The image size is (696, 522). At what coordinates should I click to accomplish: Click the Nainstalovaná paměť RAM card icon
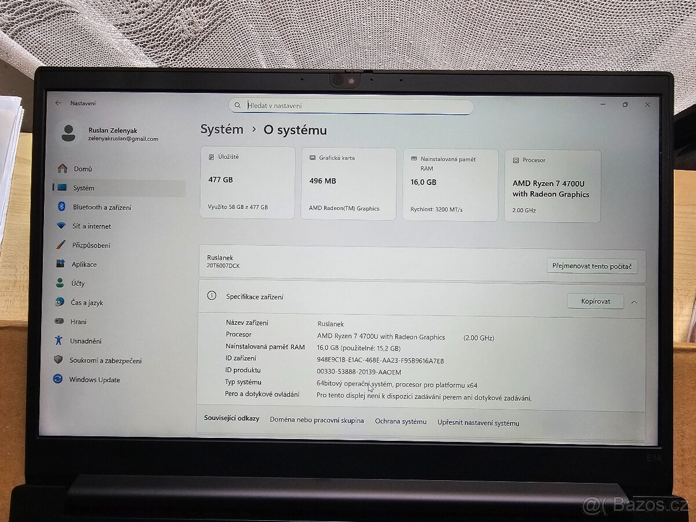click(414, 158)
